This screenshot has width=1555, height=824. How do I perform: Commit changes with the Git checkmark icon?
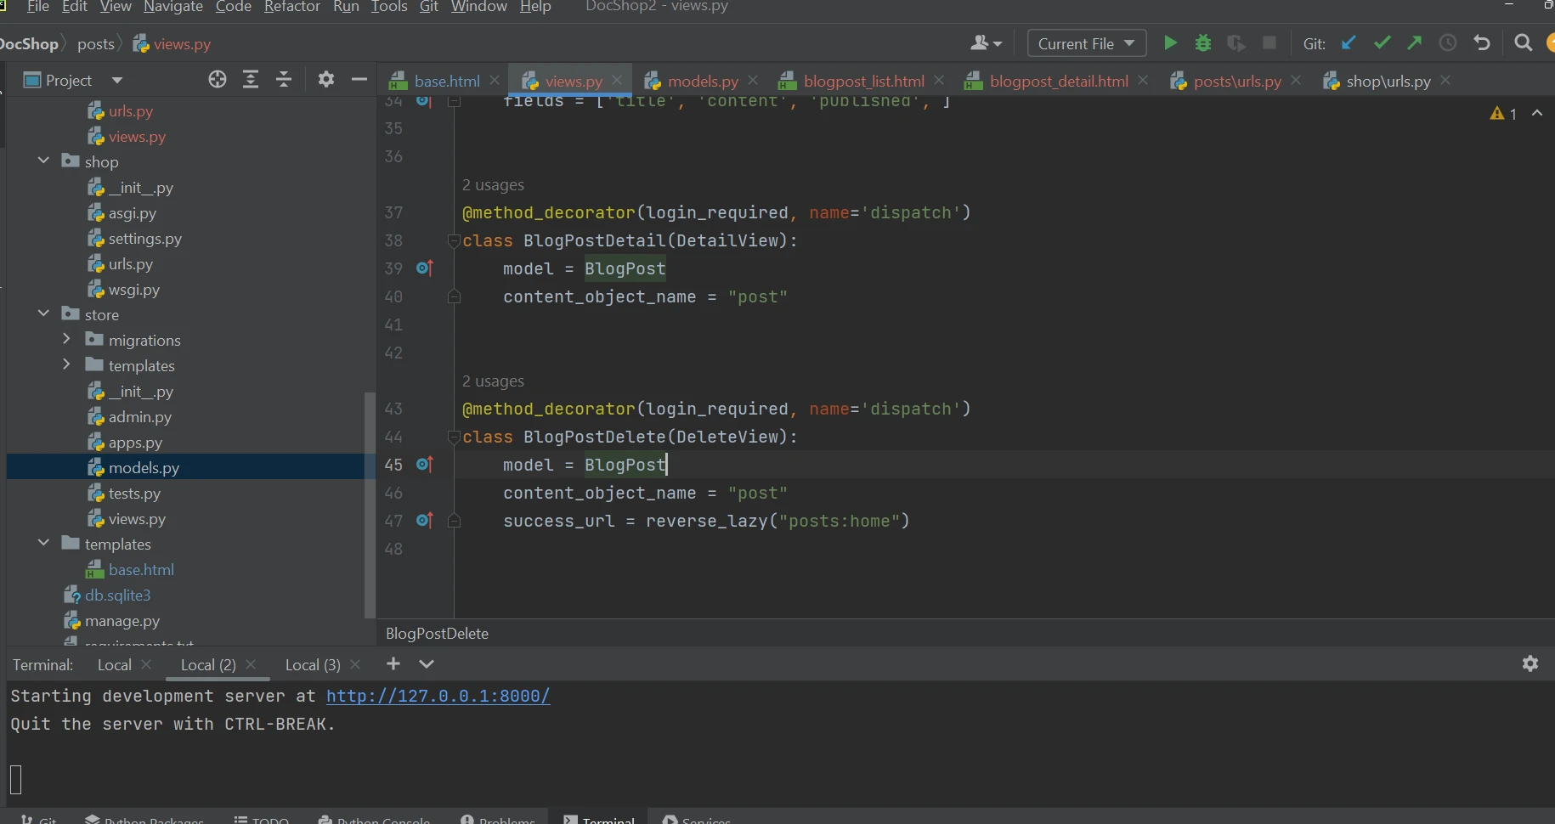point(1382,43)
